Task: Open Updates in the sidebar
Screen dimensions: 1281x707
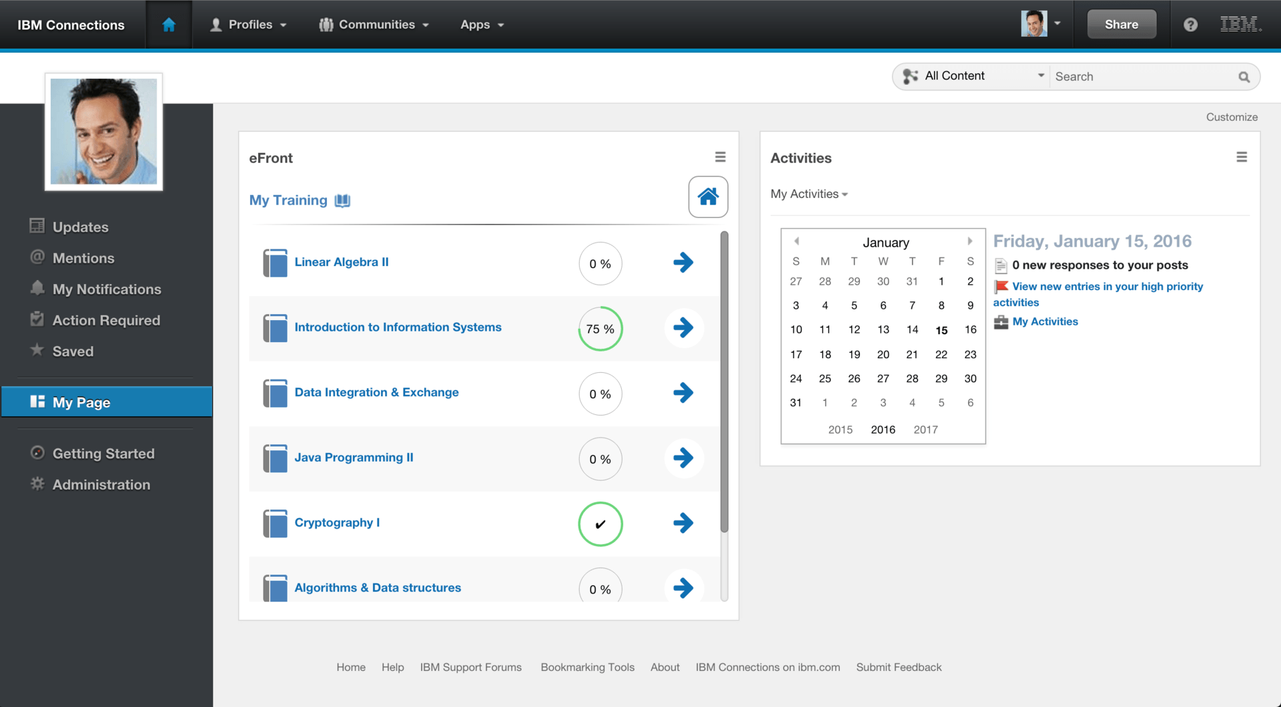Action: pyautogui.click(x=80, y=227)
